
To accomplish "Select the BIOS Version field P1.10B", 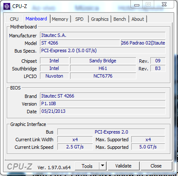I will click(103, 103).
